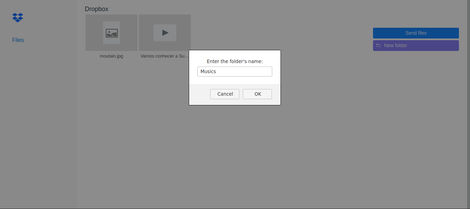This screenshot has width=470, height=209.
Task: Confirm folder name with OK
Action: click(x=257, y=94)
